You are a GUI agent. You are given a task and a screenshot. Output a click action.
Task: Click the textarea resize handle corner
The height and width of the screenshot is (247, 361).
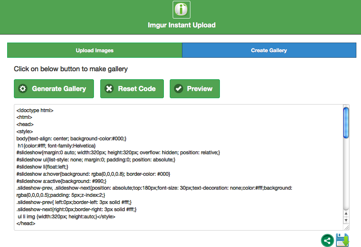tap(347, 227)
